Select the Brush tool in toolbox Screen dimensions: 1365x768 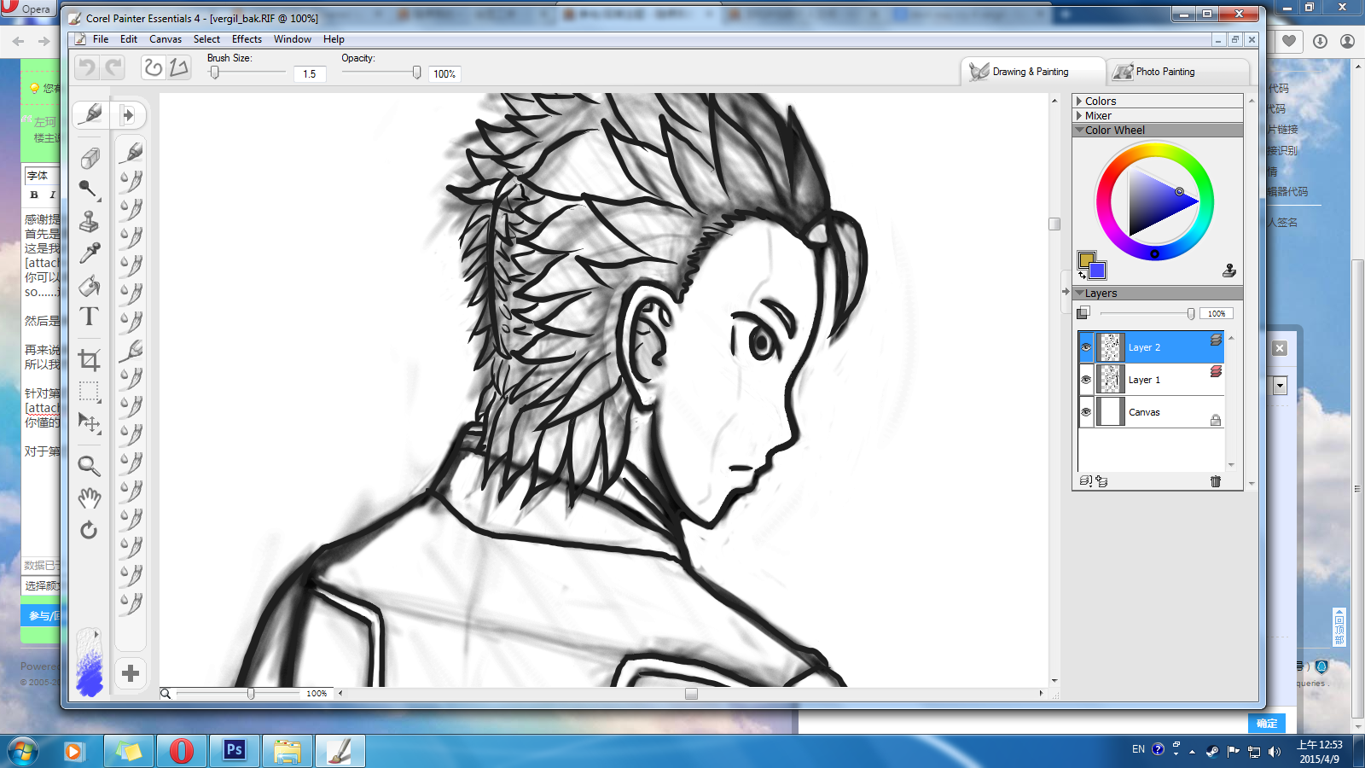tap(90, 114)
